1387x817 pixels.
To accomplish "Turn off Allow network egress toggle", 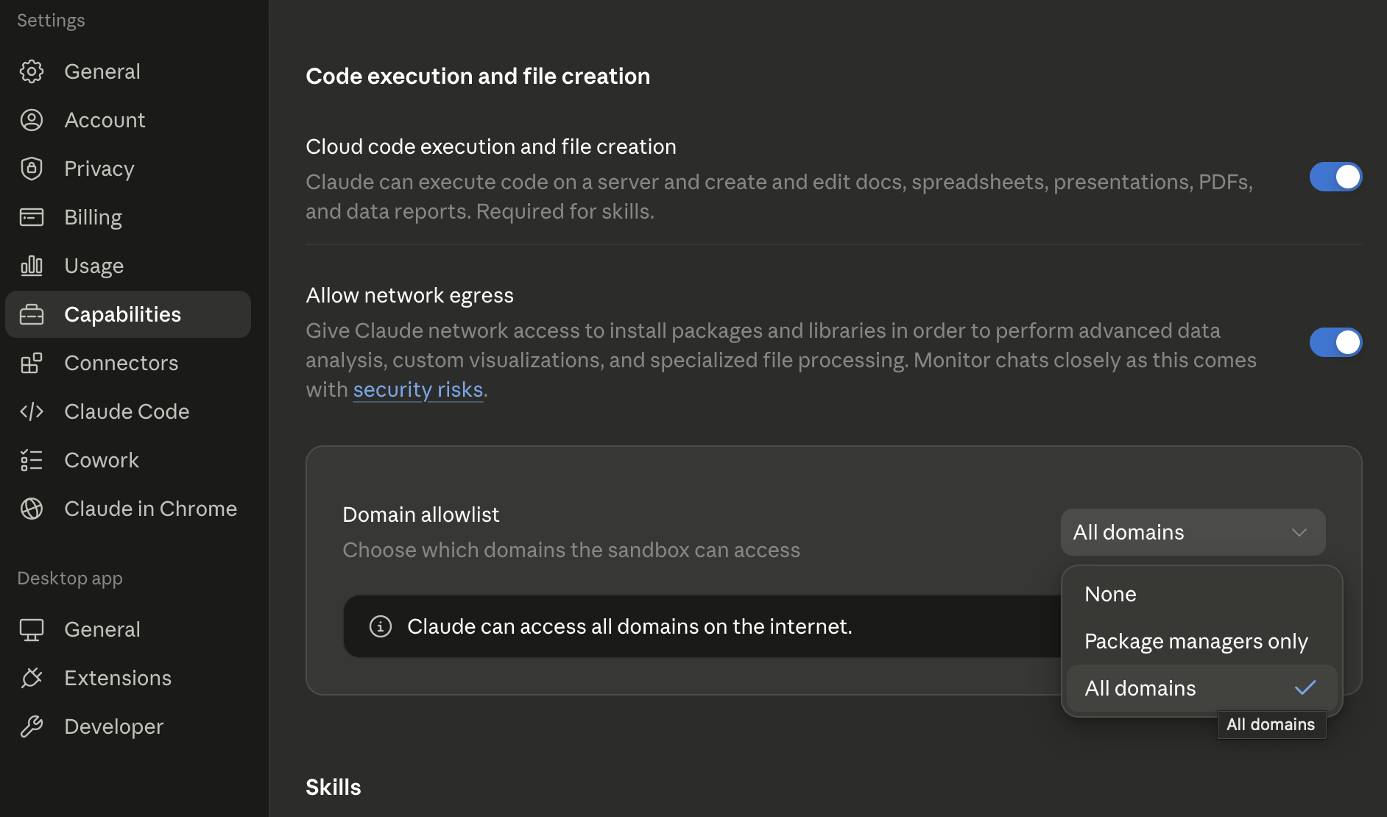I will pyautogui.click(x=1335, y=342).
